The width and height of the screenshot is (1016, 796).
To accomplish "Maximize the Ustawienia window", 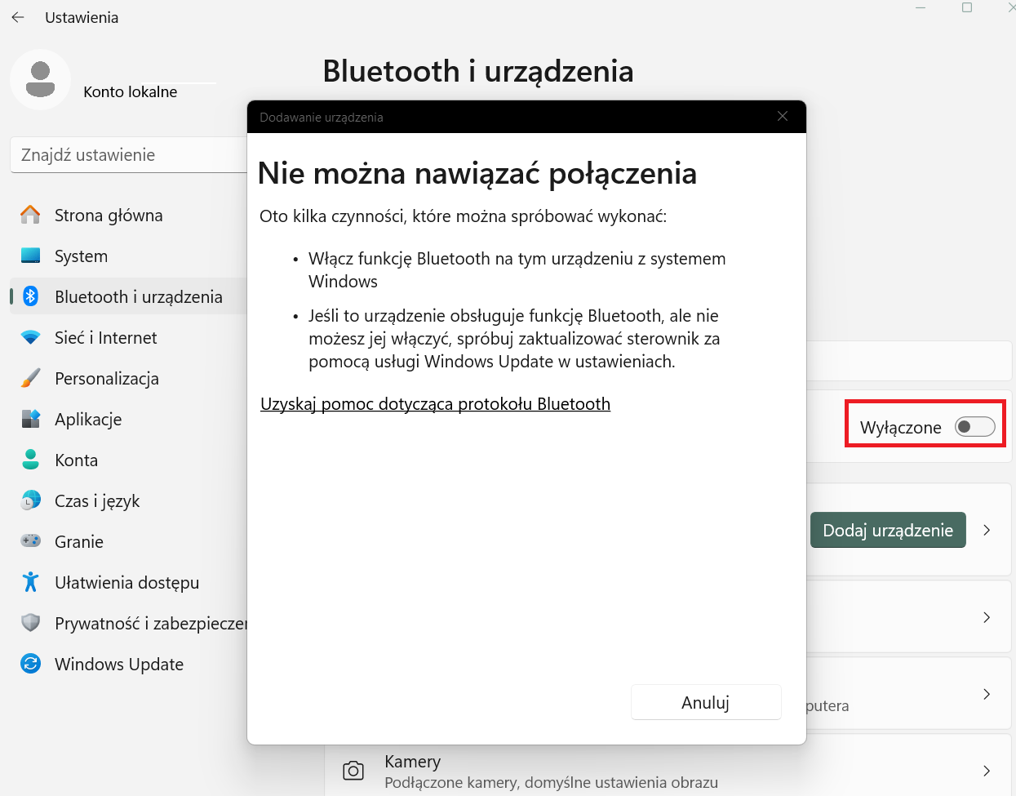I will (967, 7).
